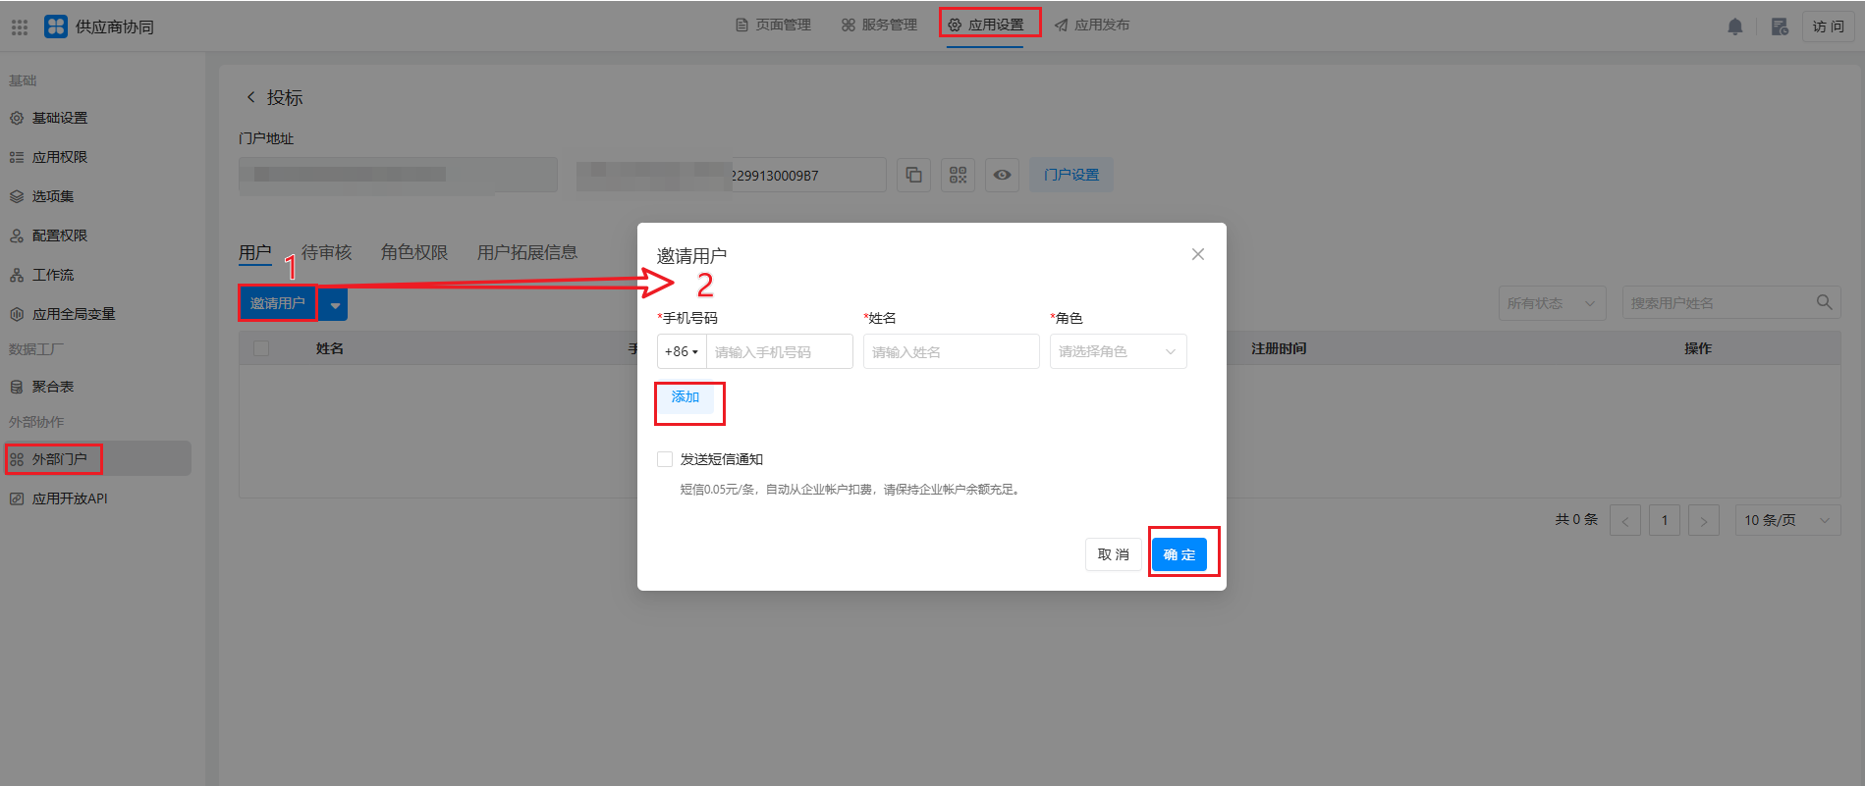1865x786 pixels.
Task: Click the notification bell icon
Action: (1735, 26)
